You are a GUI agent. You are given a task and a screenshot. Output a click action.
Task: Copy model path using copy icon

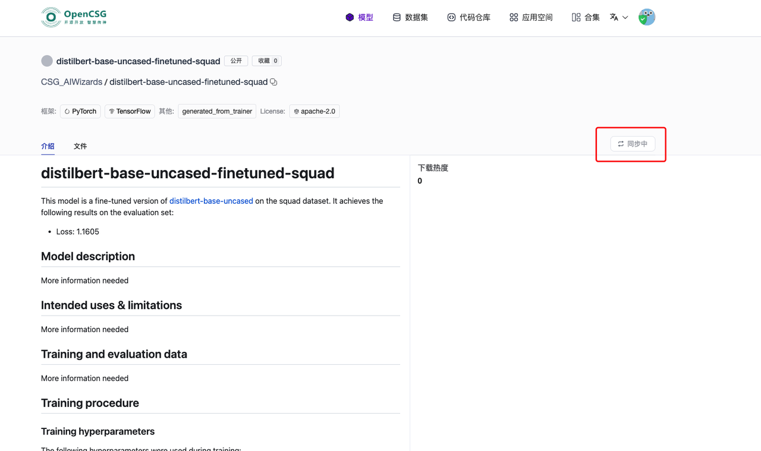tap(273, 82)
